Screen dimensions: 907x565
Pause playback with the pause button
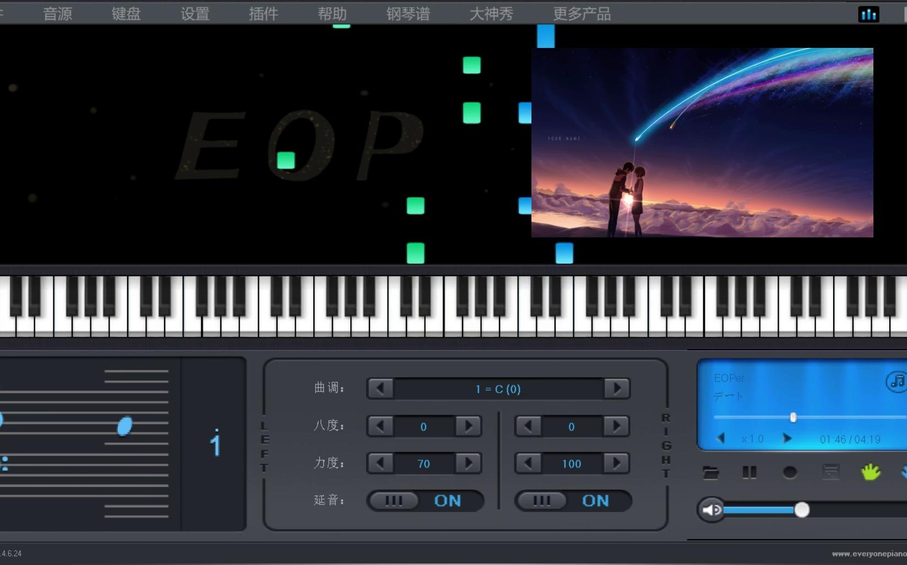point(750,472)
